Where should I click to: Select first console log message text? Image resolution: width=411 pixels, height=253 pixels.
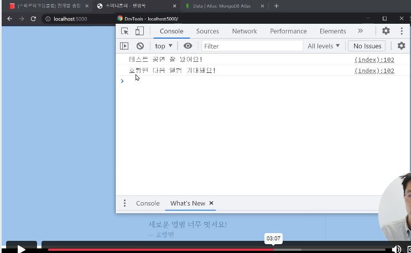click(165, 60)
